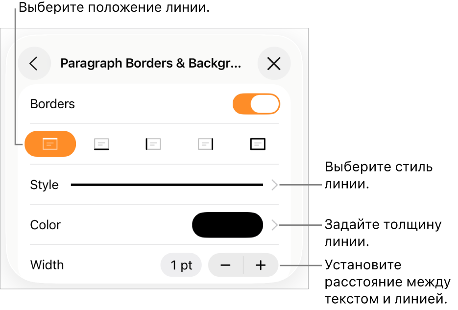Open the Style row label
The image size is (458, 310).
coord(45,185)
